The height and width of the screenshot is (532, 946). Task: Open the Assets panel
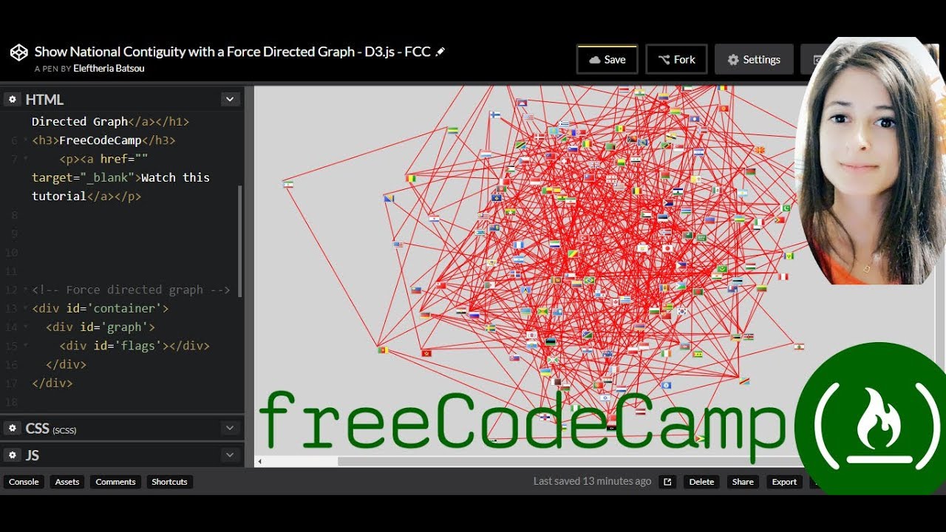point(67,482)
